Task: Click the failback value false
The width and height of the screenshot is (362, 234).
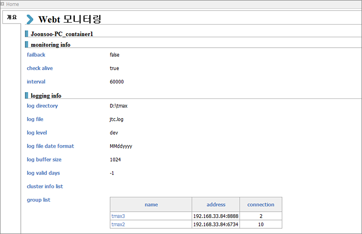Action: 114,55
